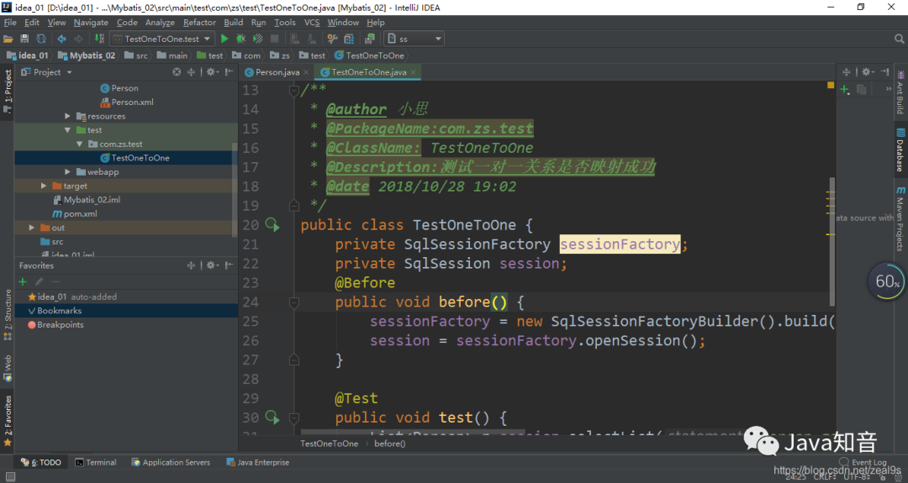
Task: Start debugging with the bug icon
Action: click(241, 39)
